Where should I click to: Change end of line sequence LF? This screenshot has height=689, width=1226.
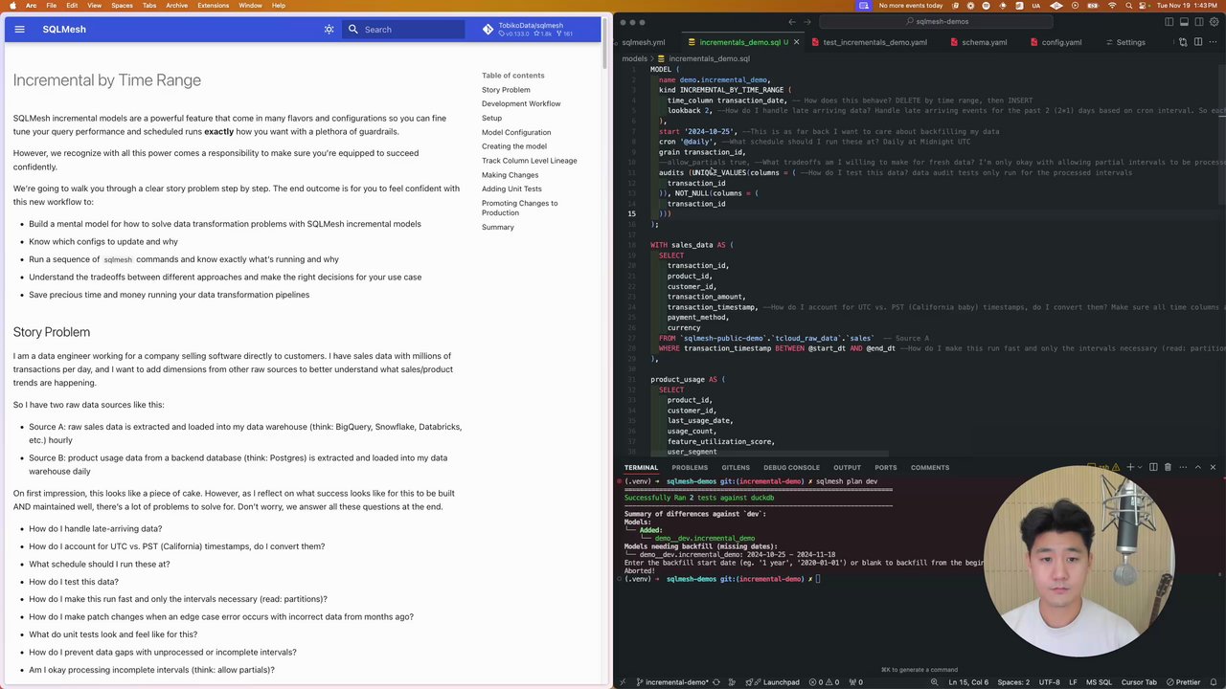pos(1074,682)
